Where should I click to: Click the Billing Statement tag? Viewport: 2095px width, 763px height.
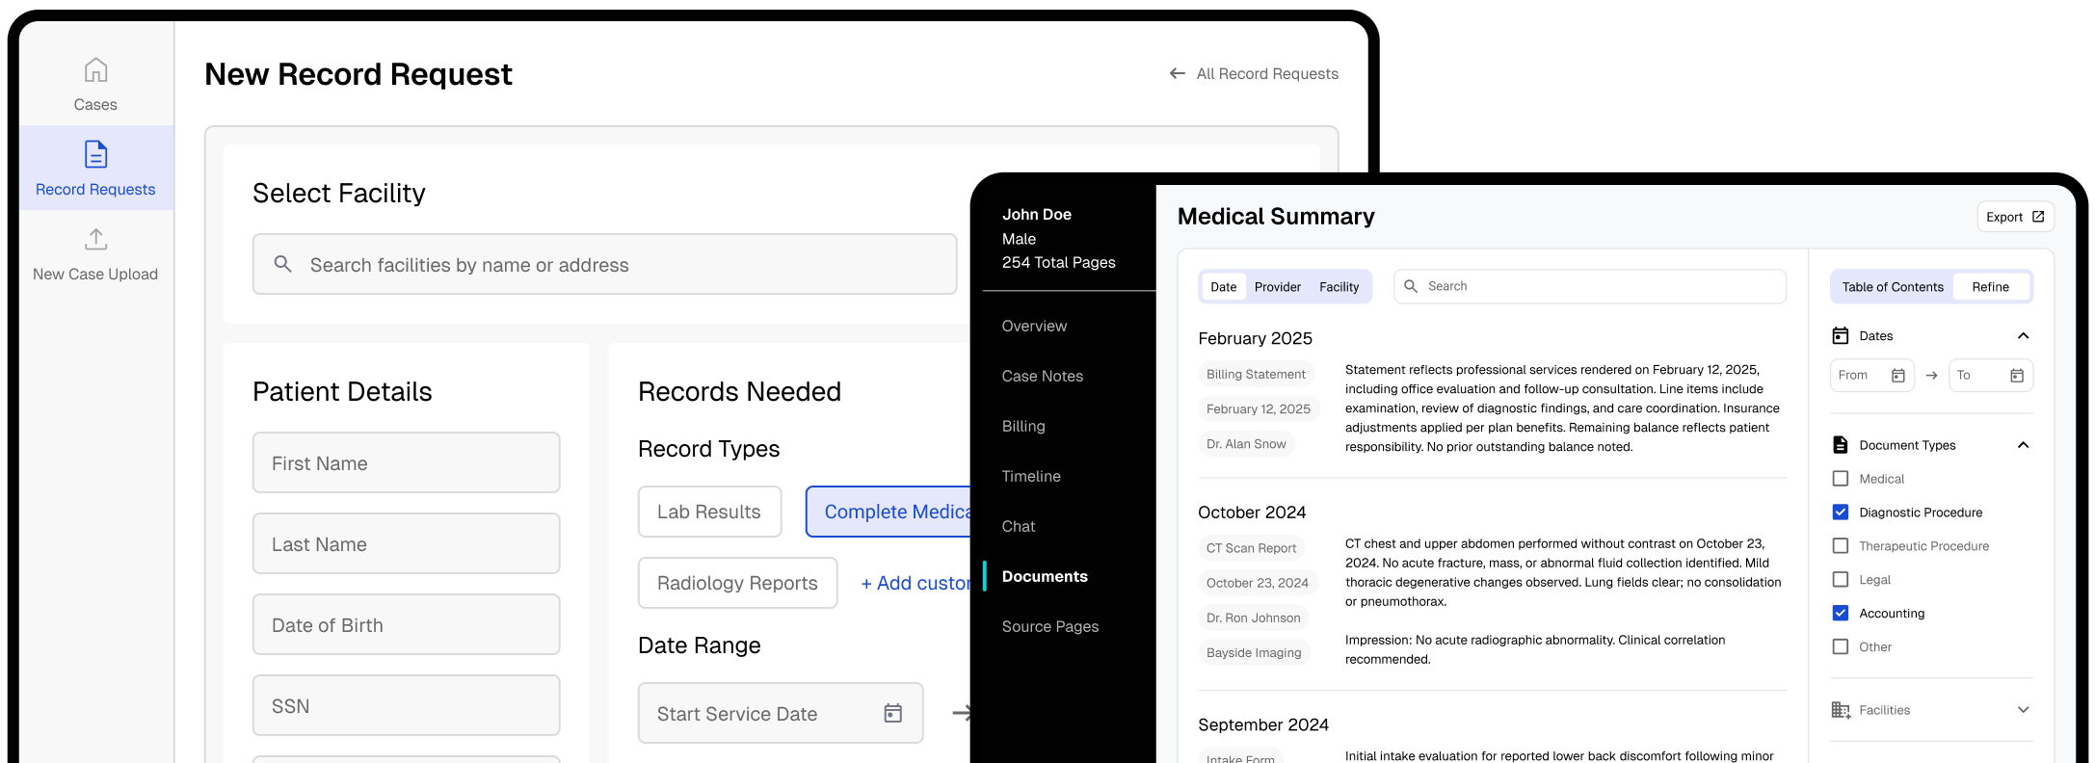[1256, 374]
